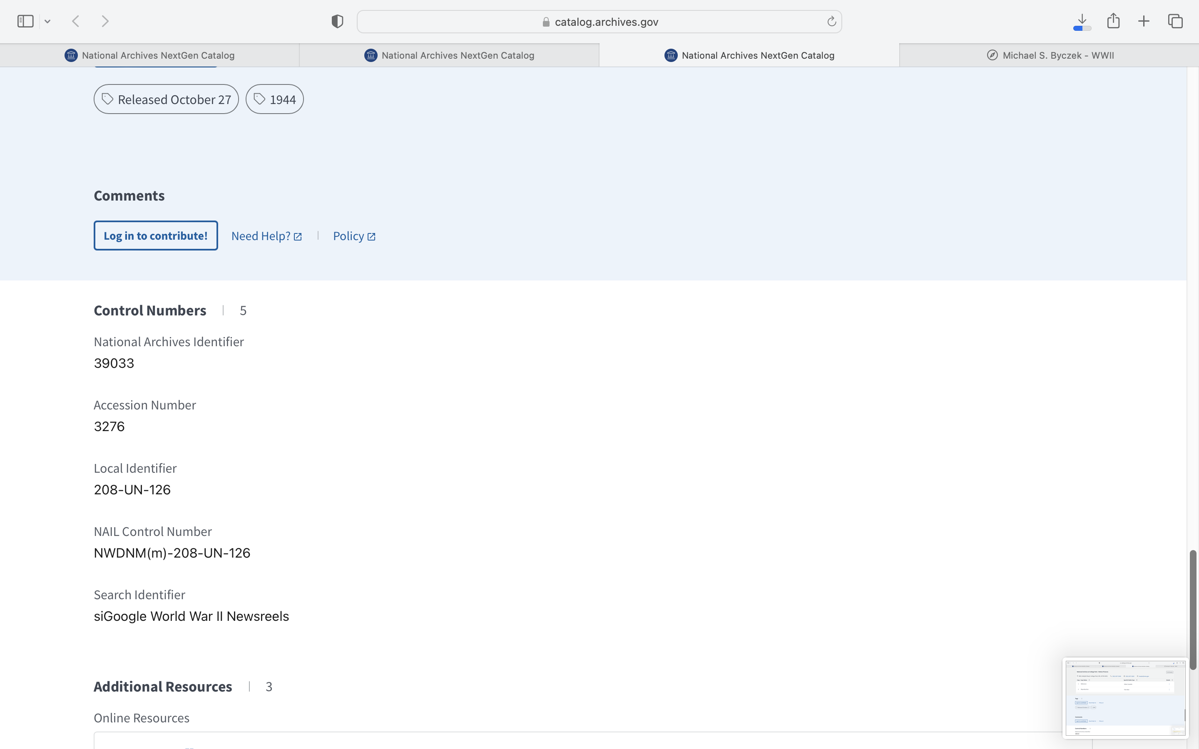The image size is (1199, 749).
Task: Open the Need Help link
Action: [266, 236]
